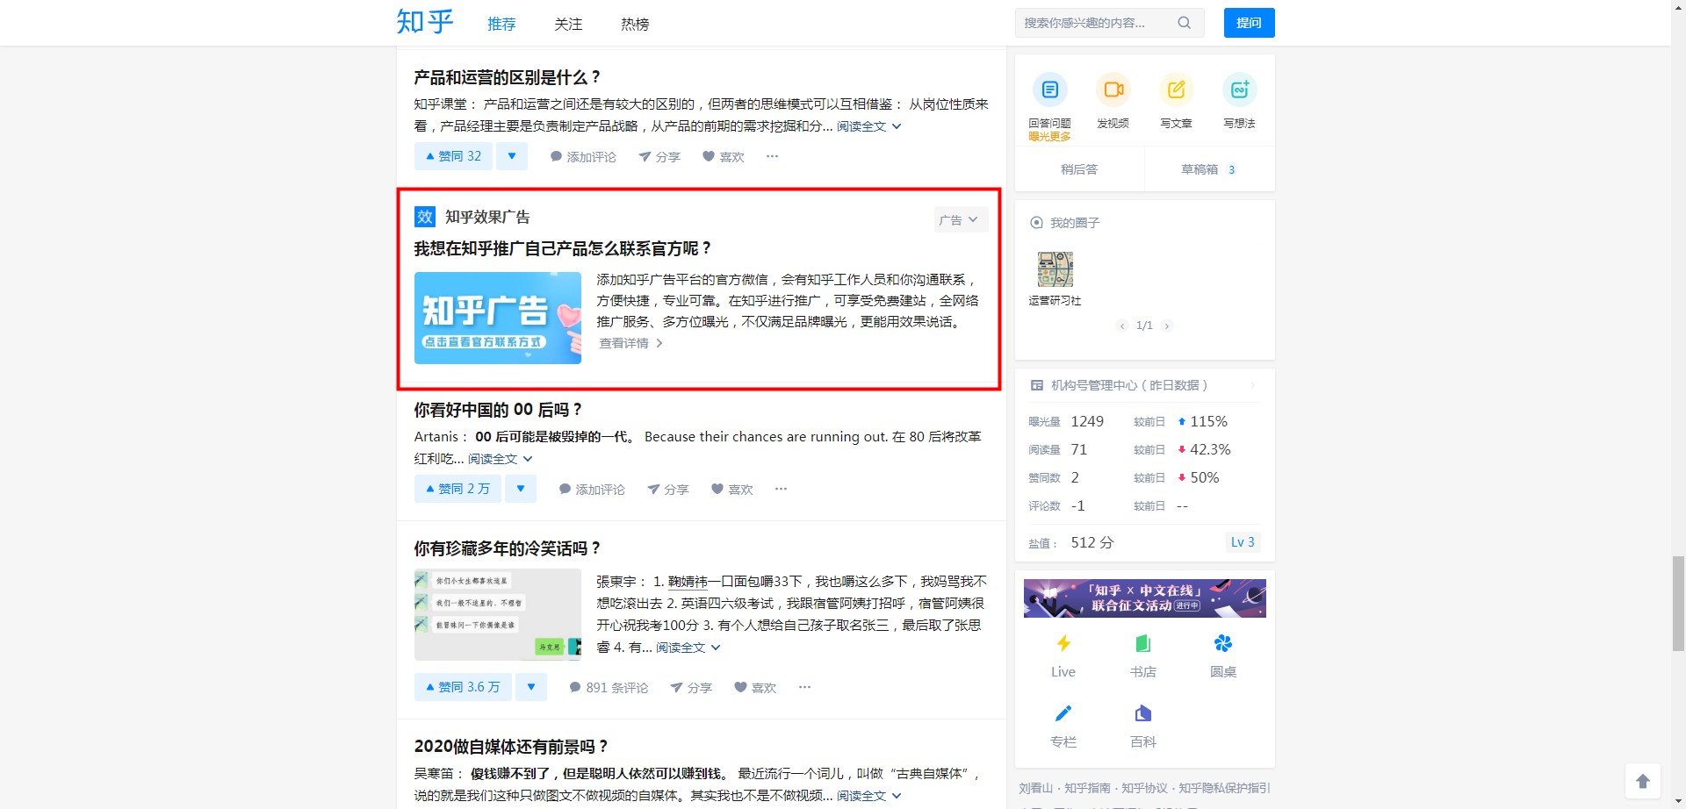Open the 草稿箱 drafts tab
Viewport: 1686px width, 809px height.
1209,169
